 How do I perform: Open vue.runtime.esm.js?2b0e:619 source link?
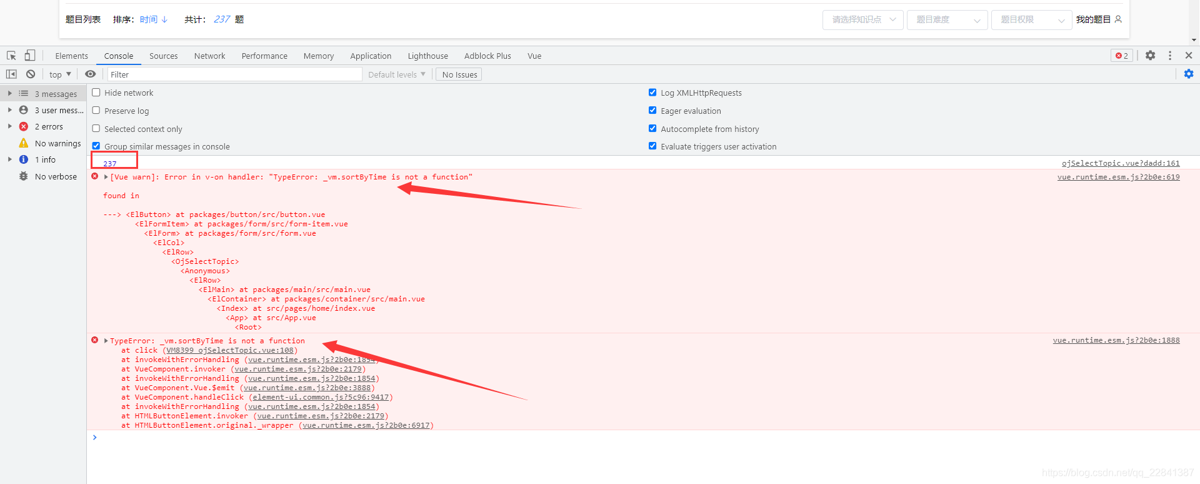coord(1119,177)
